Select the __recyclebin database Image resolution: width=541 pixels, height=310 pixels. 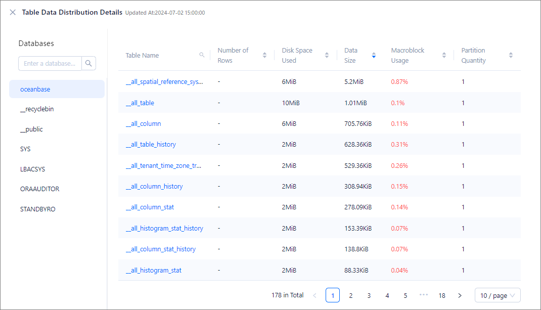(x=37, y=109)
